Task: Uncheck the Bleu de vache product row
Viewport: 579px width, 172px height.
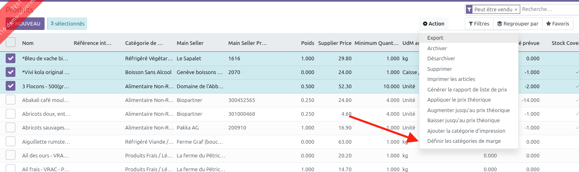Action: [x=11, y=59]
